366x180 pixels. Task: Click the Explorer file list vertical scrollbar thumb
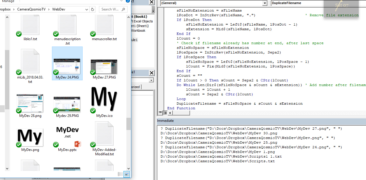pos(128,124)
